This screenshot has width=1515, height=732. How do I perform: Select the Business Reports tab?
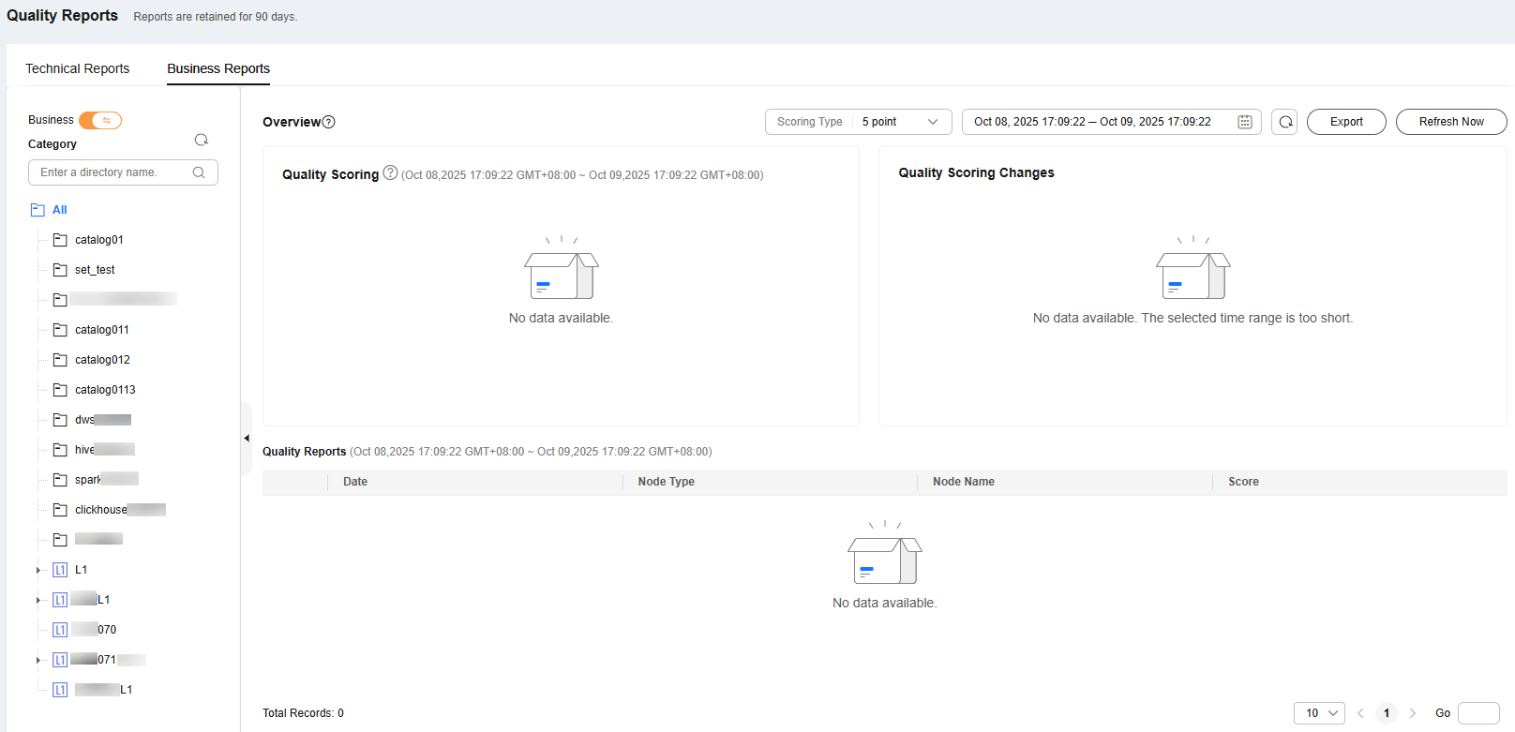click(x=218, y=68)
